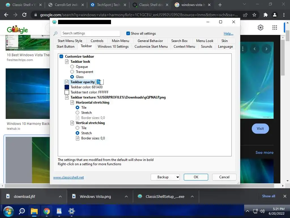290x218 pixels.
Task: Open Help link in settings dialog
Action: pos(229,33)
